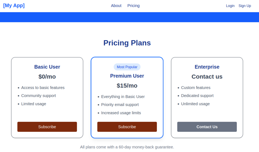The image size is (259, 152).
Task: Open the About page link
Action: pos(116,6)
